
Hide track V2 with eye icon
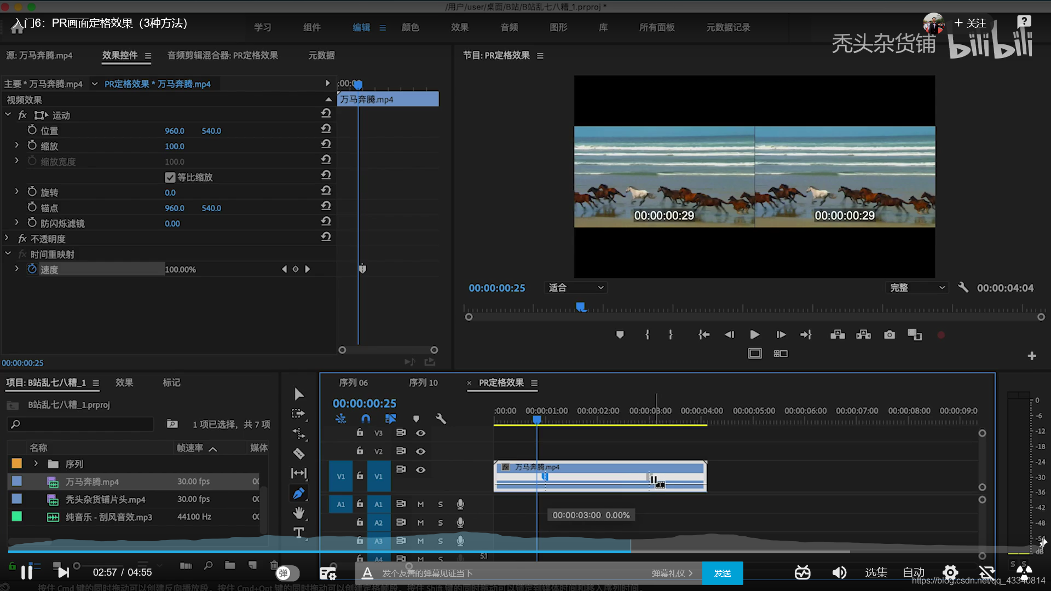(420, 451)
